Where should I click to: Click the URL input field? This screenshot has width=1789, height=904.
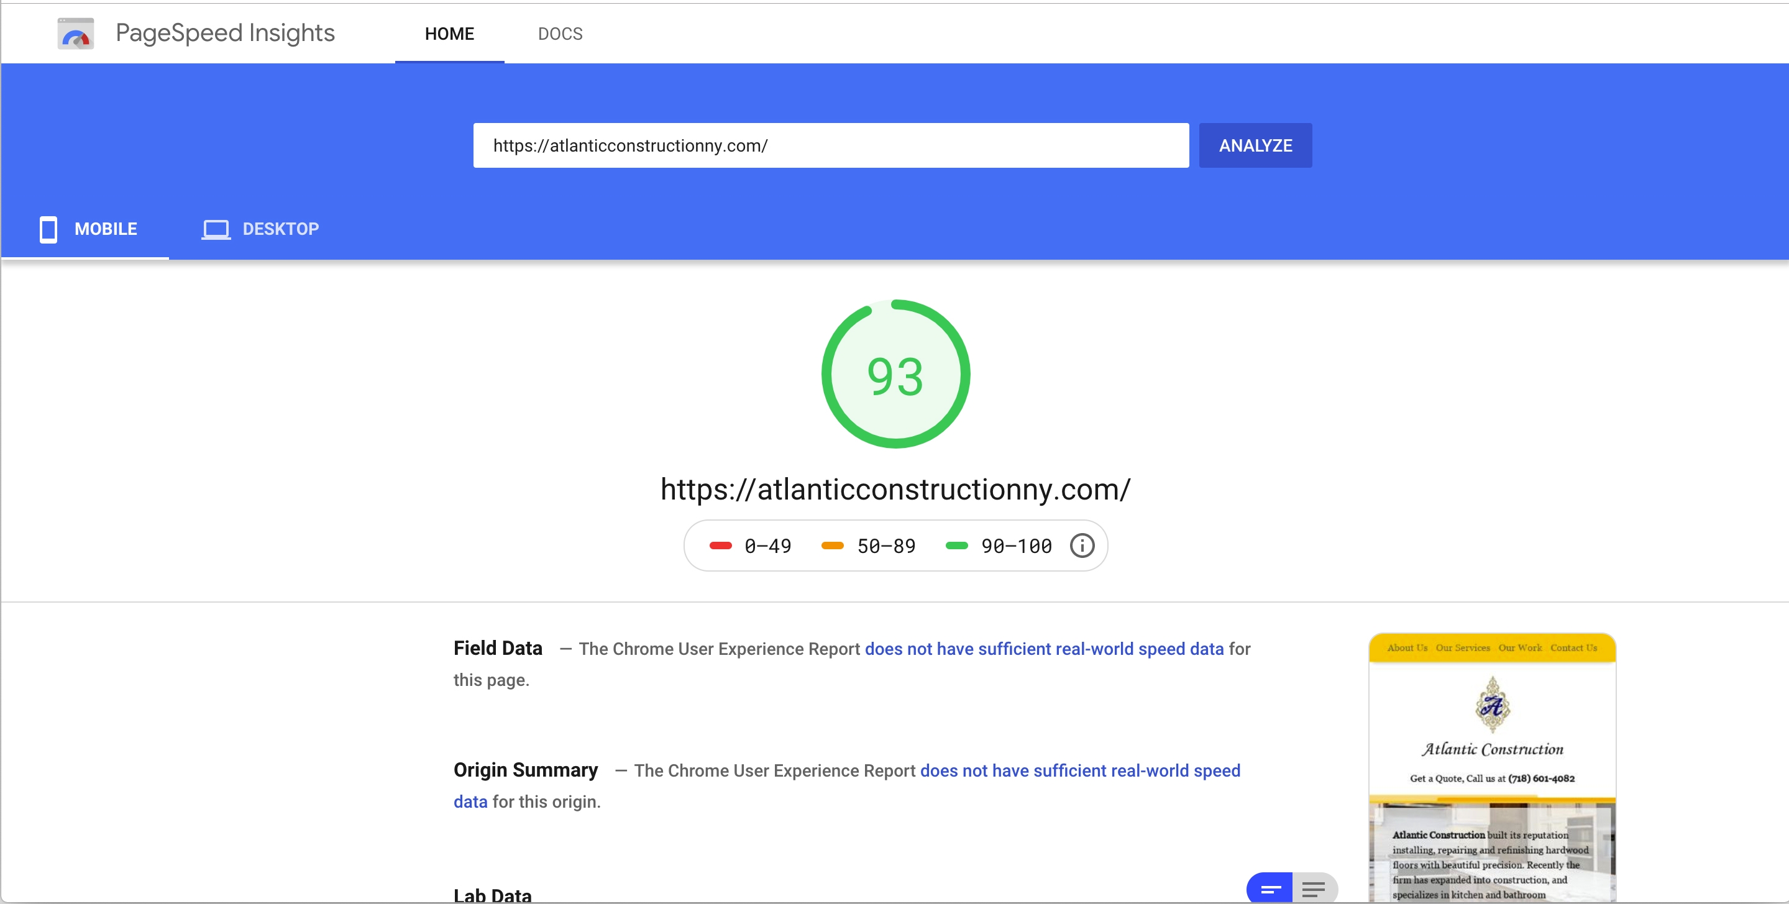click(x=831, y=145)
